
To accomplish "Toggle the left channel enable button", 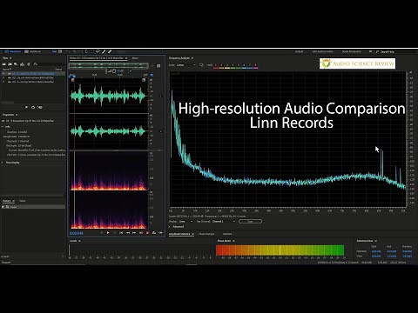I will [161, 96].
